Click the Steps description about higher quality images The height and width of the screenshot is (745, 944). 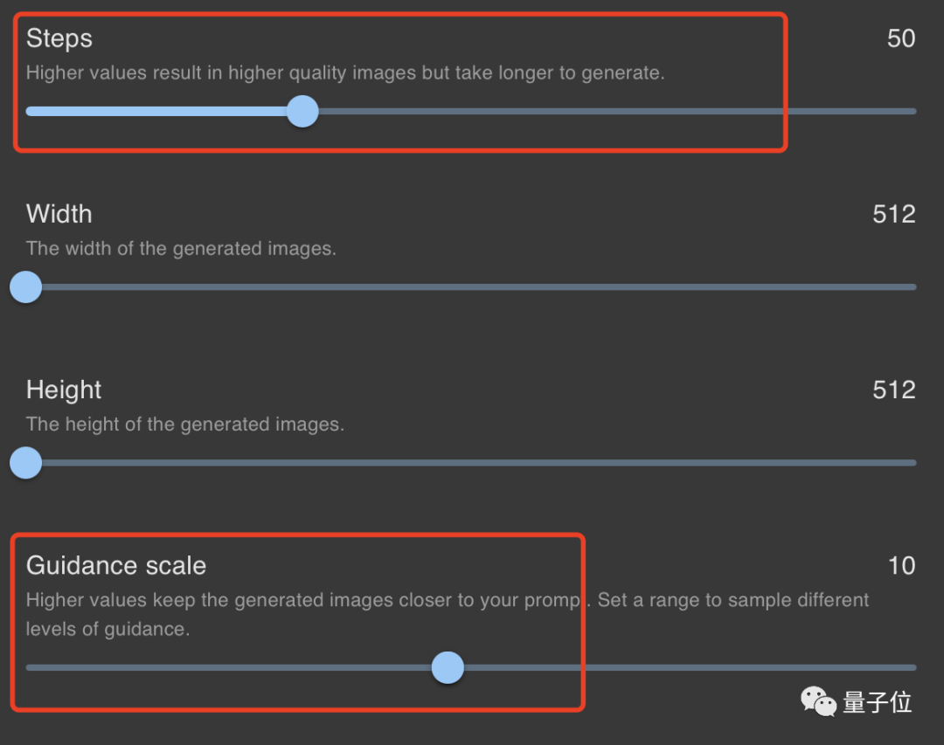pyautogui.click(x=345, y=73)
